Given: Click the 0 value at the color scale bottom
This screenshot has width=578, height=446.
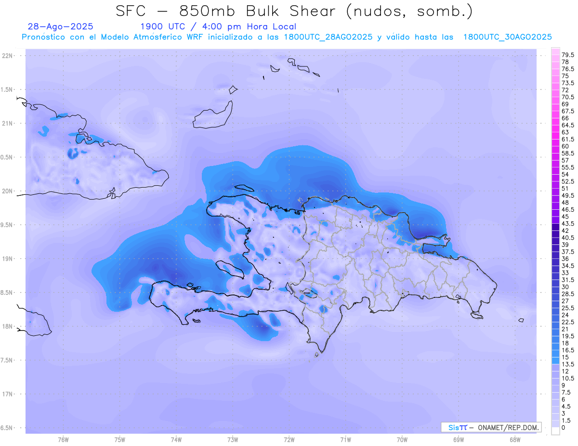Looking at the screenshot, I should 564,427.
